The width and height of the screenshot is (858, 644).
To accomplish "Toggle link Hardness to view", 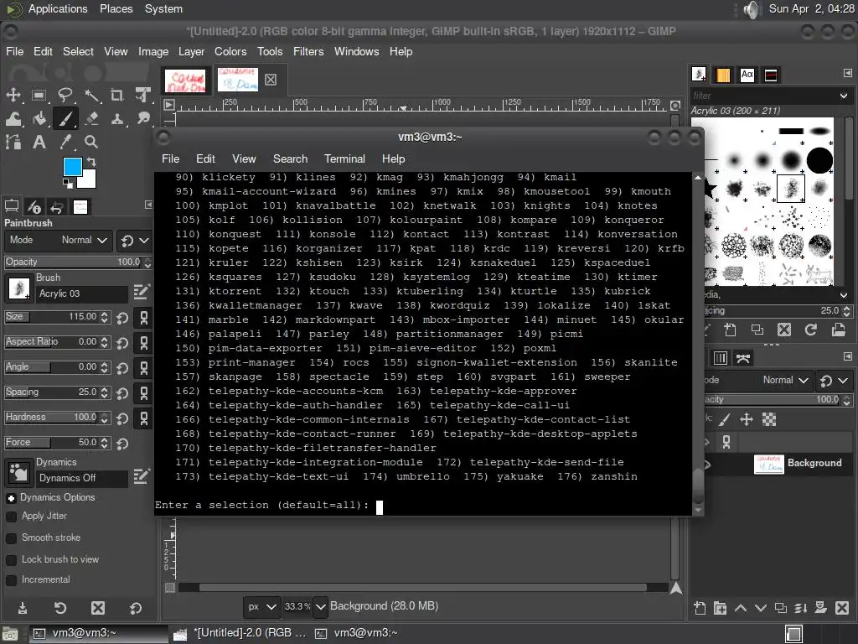I will click(x=144, y=418).
